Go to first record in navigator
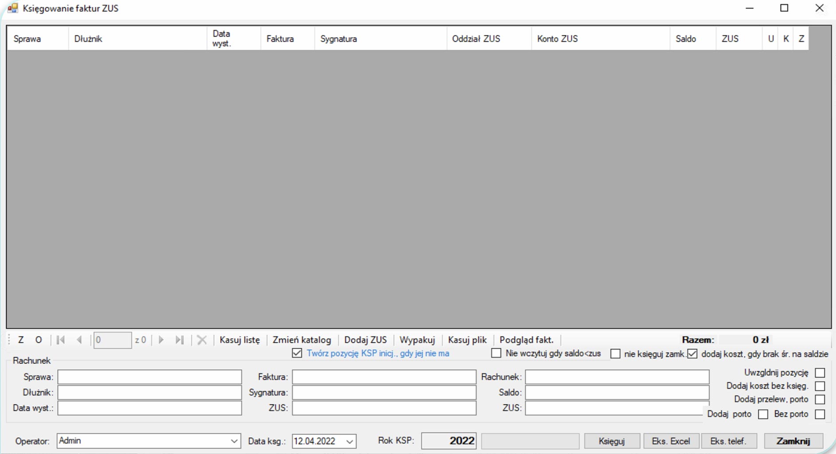 pyautogui.click(x=61, y=340)
